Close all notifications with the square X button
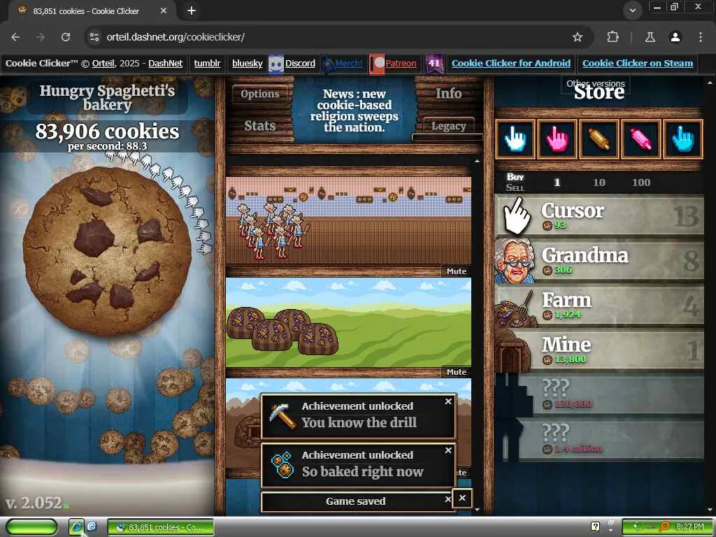This screenshot has width=716, height=537. point(462,498)
